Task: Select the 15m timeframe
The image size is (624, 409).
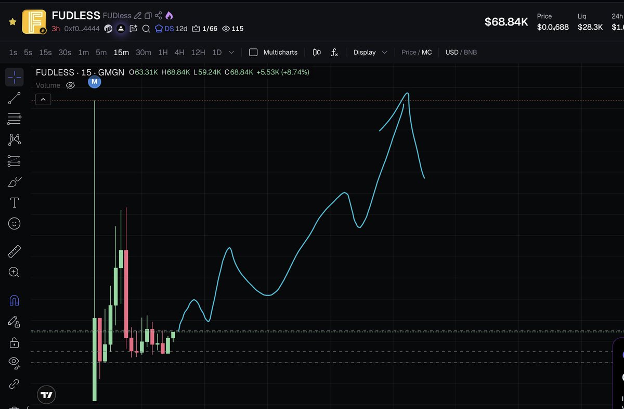Action: 121,52
